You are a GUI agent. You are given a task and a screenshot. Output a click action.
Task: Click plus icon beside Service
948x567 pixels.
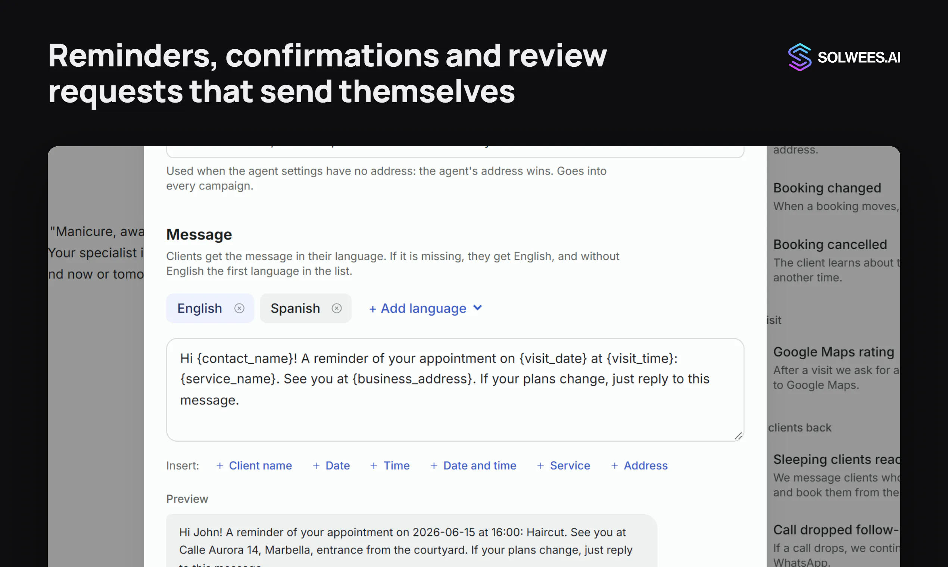click(x=540, y=466)
